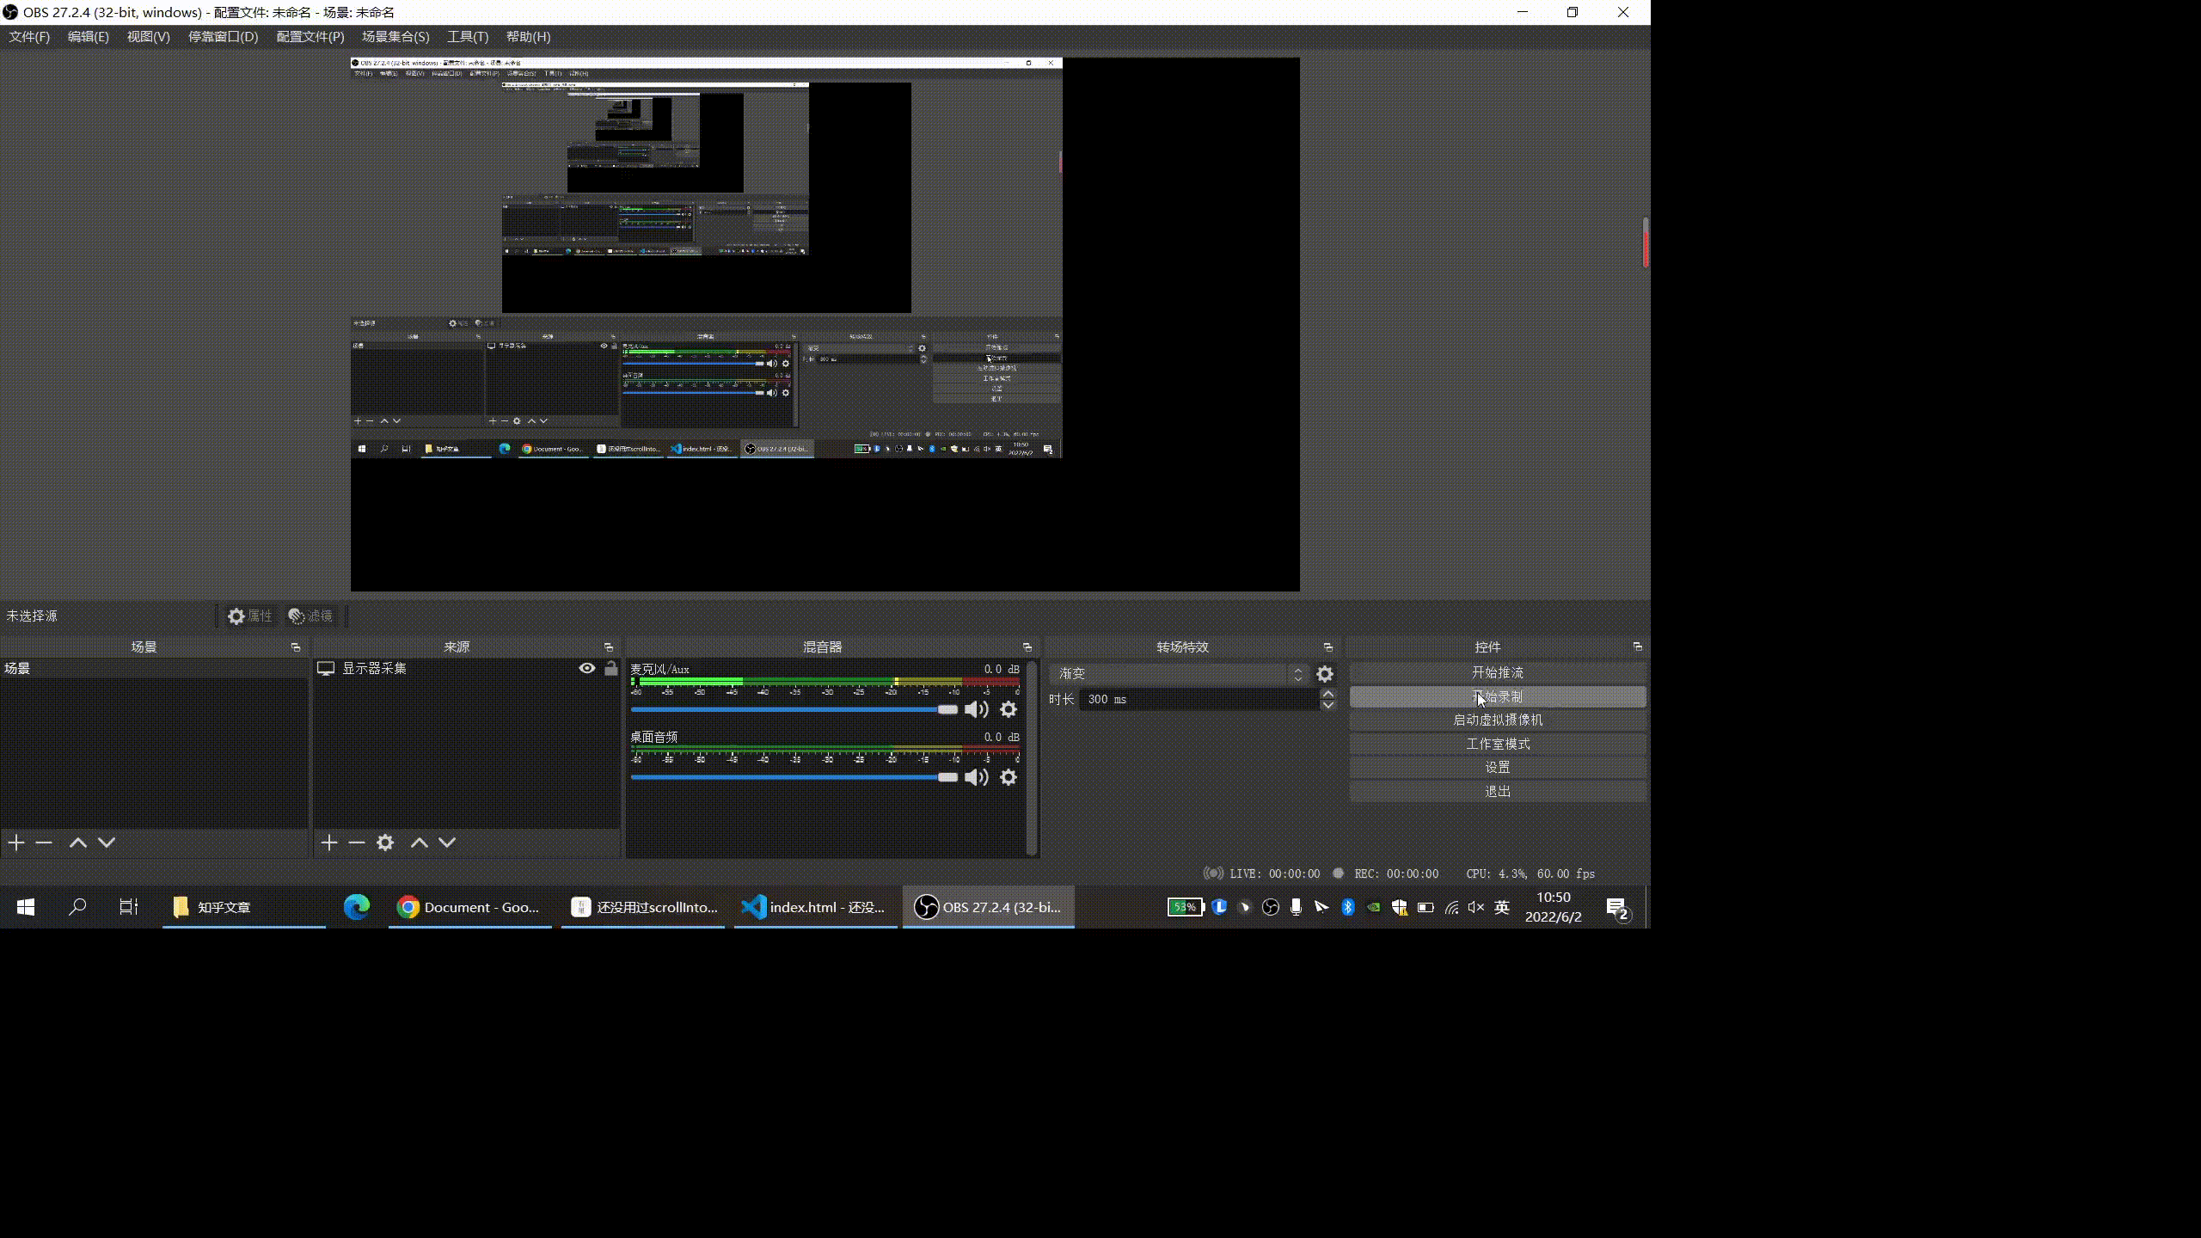The height and width of the screenshot is (1238, 2201).
Task: Move scene up with arrow icon
Action: 78,843
